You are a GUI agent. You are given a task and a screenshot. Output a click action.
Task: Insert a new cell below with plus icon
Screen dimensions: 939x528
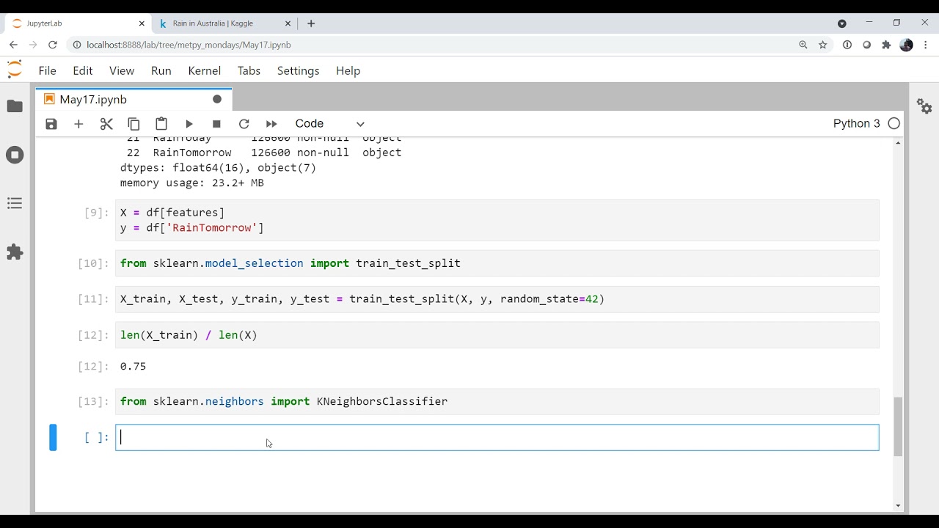(78, 124)
